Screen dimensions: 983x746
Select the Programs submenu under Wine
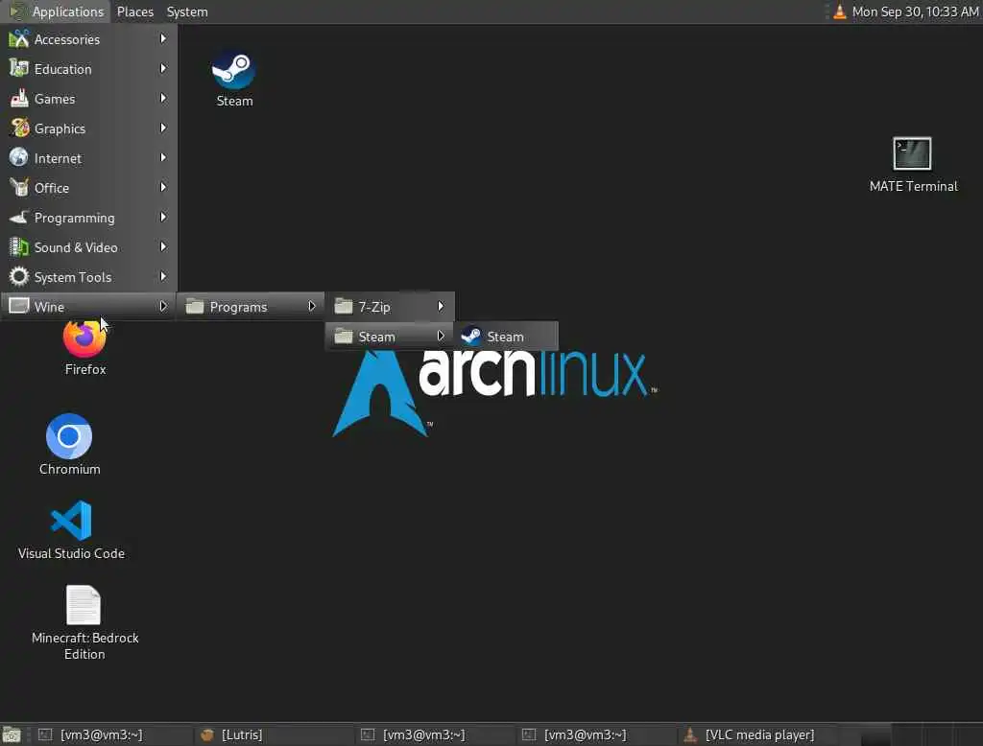click(x=251, y=306)
